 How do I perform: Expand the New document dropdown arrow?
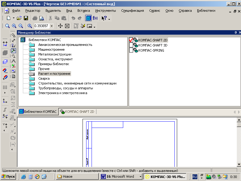(x=14, y=18)
